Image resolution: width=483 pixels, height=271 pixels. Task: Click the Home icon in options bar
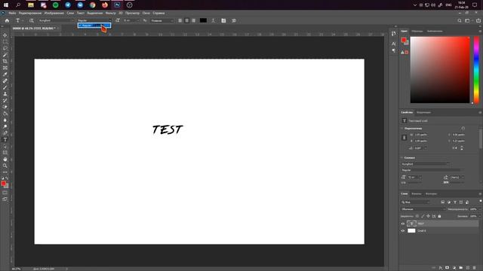7,20
